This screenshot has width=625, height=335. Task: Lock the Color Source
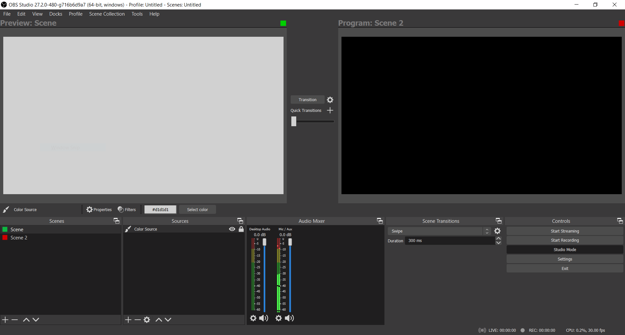(x=241, y=229)
